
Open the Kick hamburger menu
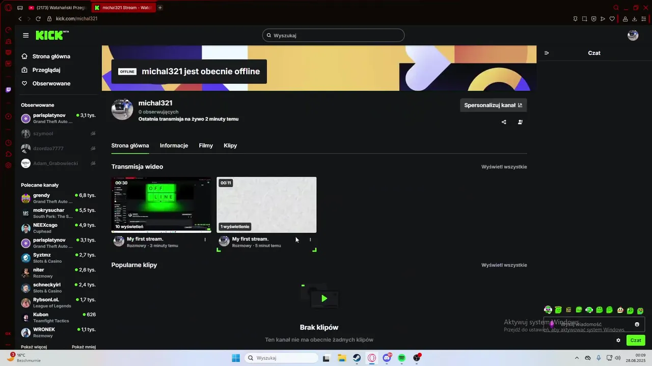coord(25,35)
